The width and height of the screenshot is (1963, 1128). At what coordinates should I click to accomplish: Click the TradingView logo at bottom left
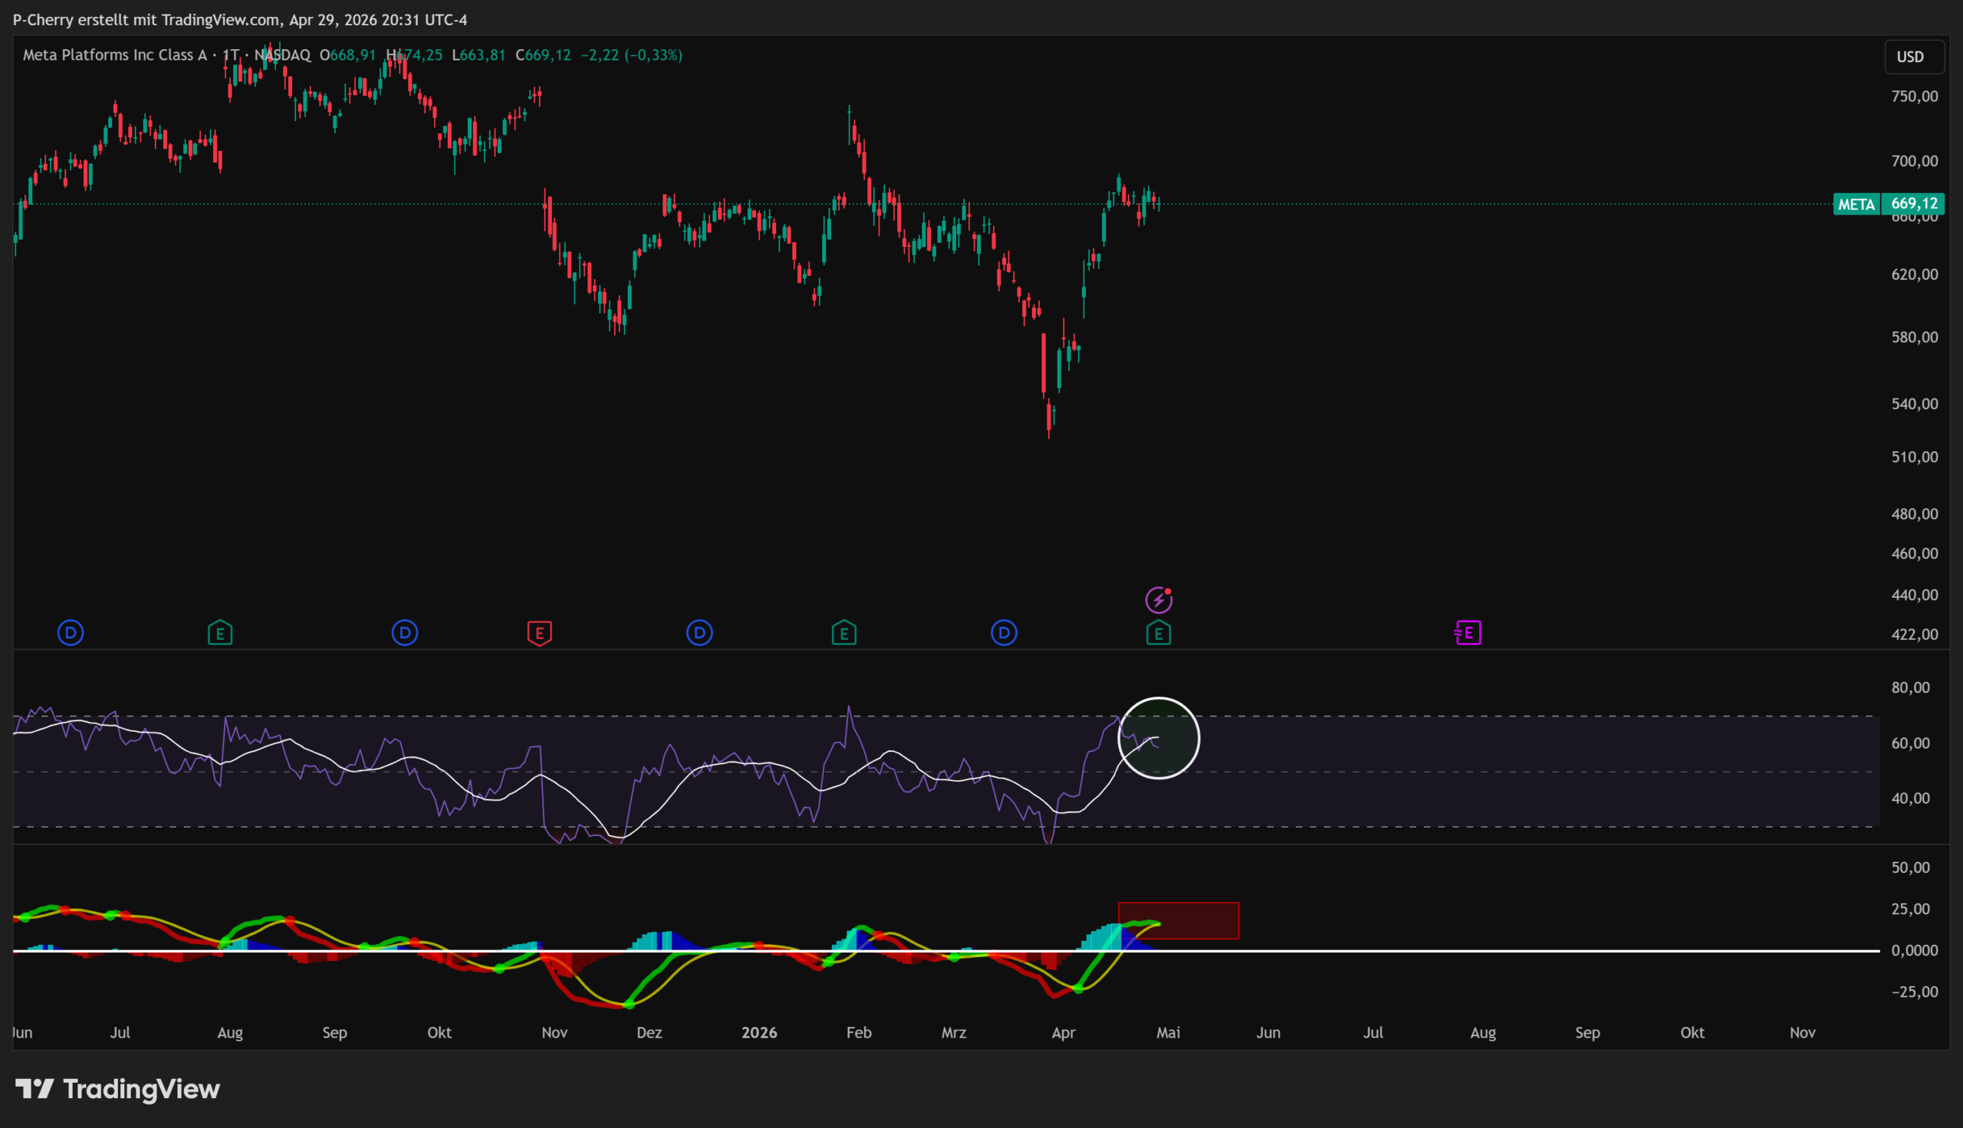click(118, 1089)
